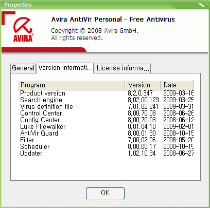Click the date 2009-03-31

178,107
